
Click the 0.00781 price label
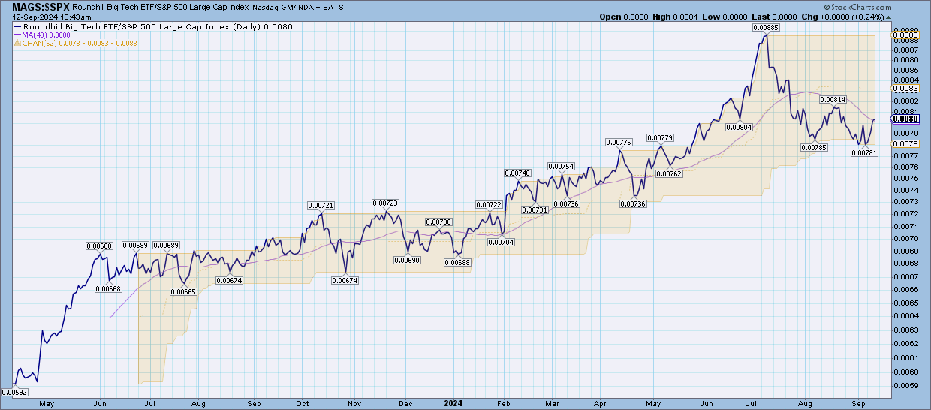click(x=864, y=153)
